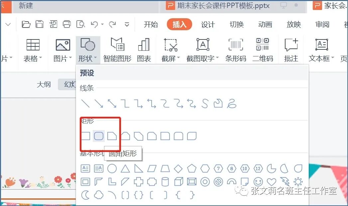Insert a 图表 (Chart)
The width and height of the screenshot is (348, 206).
pos(144,49)
